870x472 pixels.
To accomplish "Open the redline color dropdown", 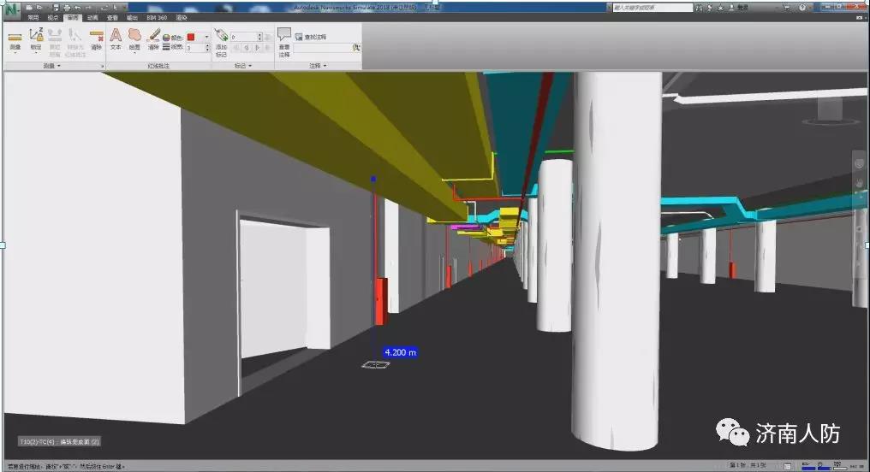I will [x=206, y=37].
